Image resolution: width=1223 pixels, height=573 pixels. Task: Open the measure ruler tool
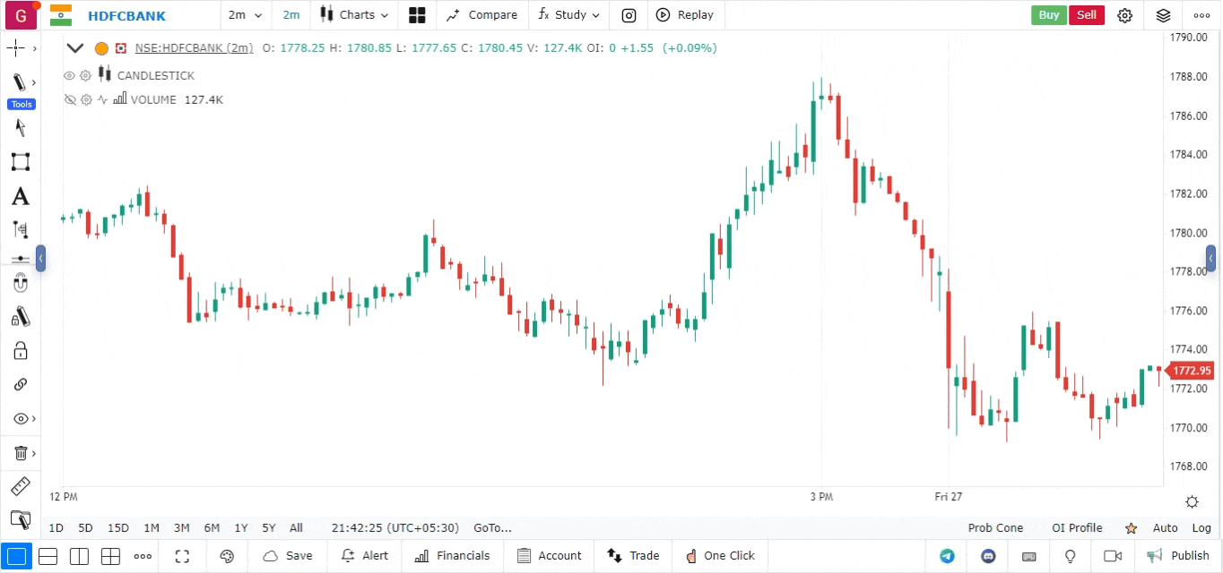pos(20,487)
